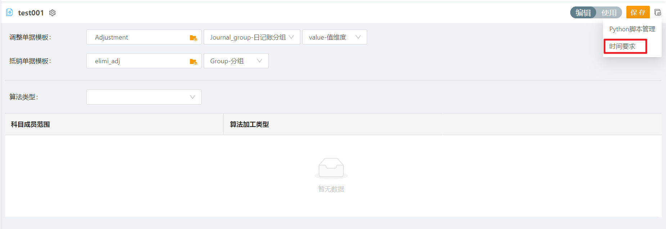Open folder picker in Adjustment field

click(x=193, y=38)
